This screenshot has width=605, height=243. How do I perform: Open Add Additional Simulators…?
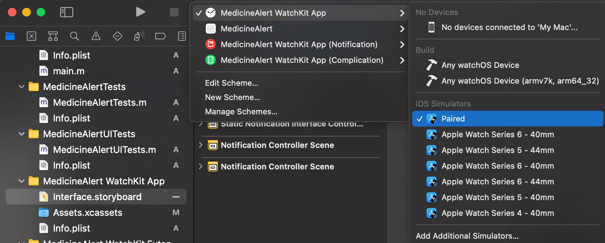(467, 236)
